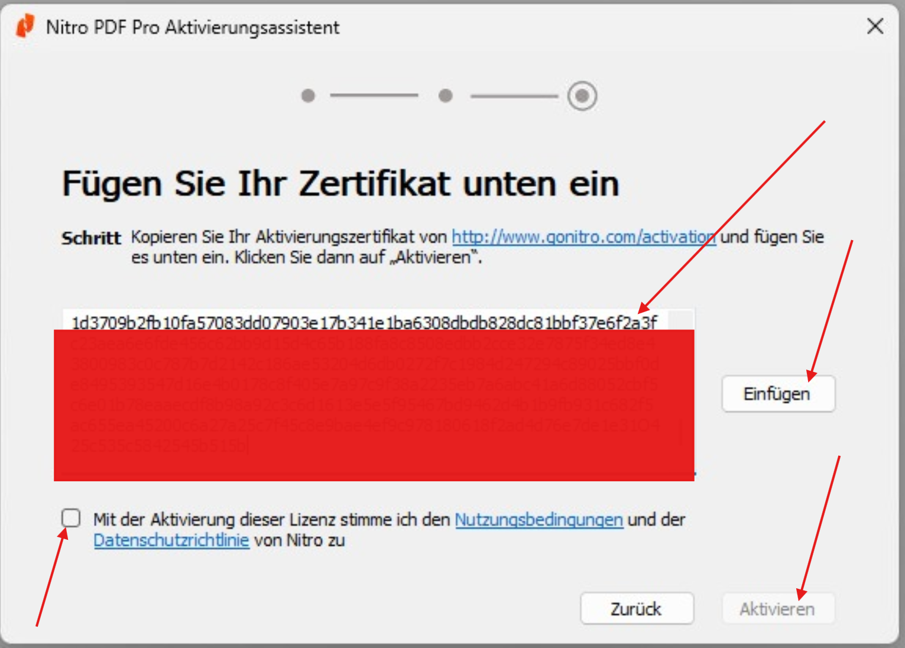Click the first step progress dot

click(308, 95)
